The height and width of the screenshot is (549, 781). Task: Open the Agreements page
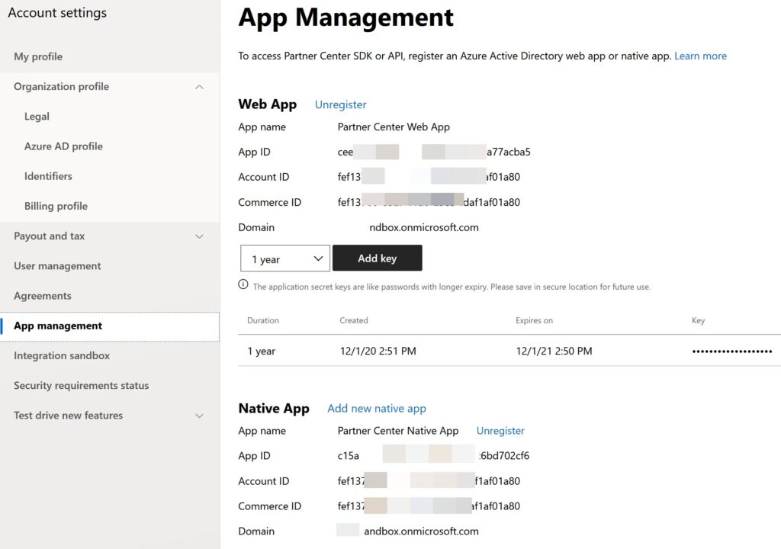click(43, 296)
